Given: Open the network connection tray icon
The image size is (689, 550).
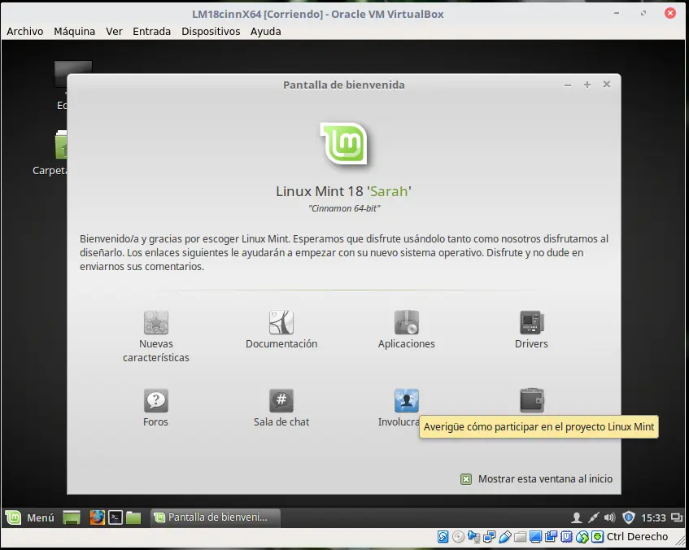Looking at the screenshot, I should pyautogui.click(x=593, y=518).
